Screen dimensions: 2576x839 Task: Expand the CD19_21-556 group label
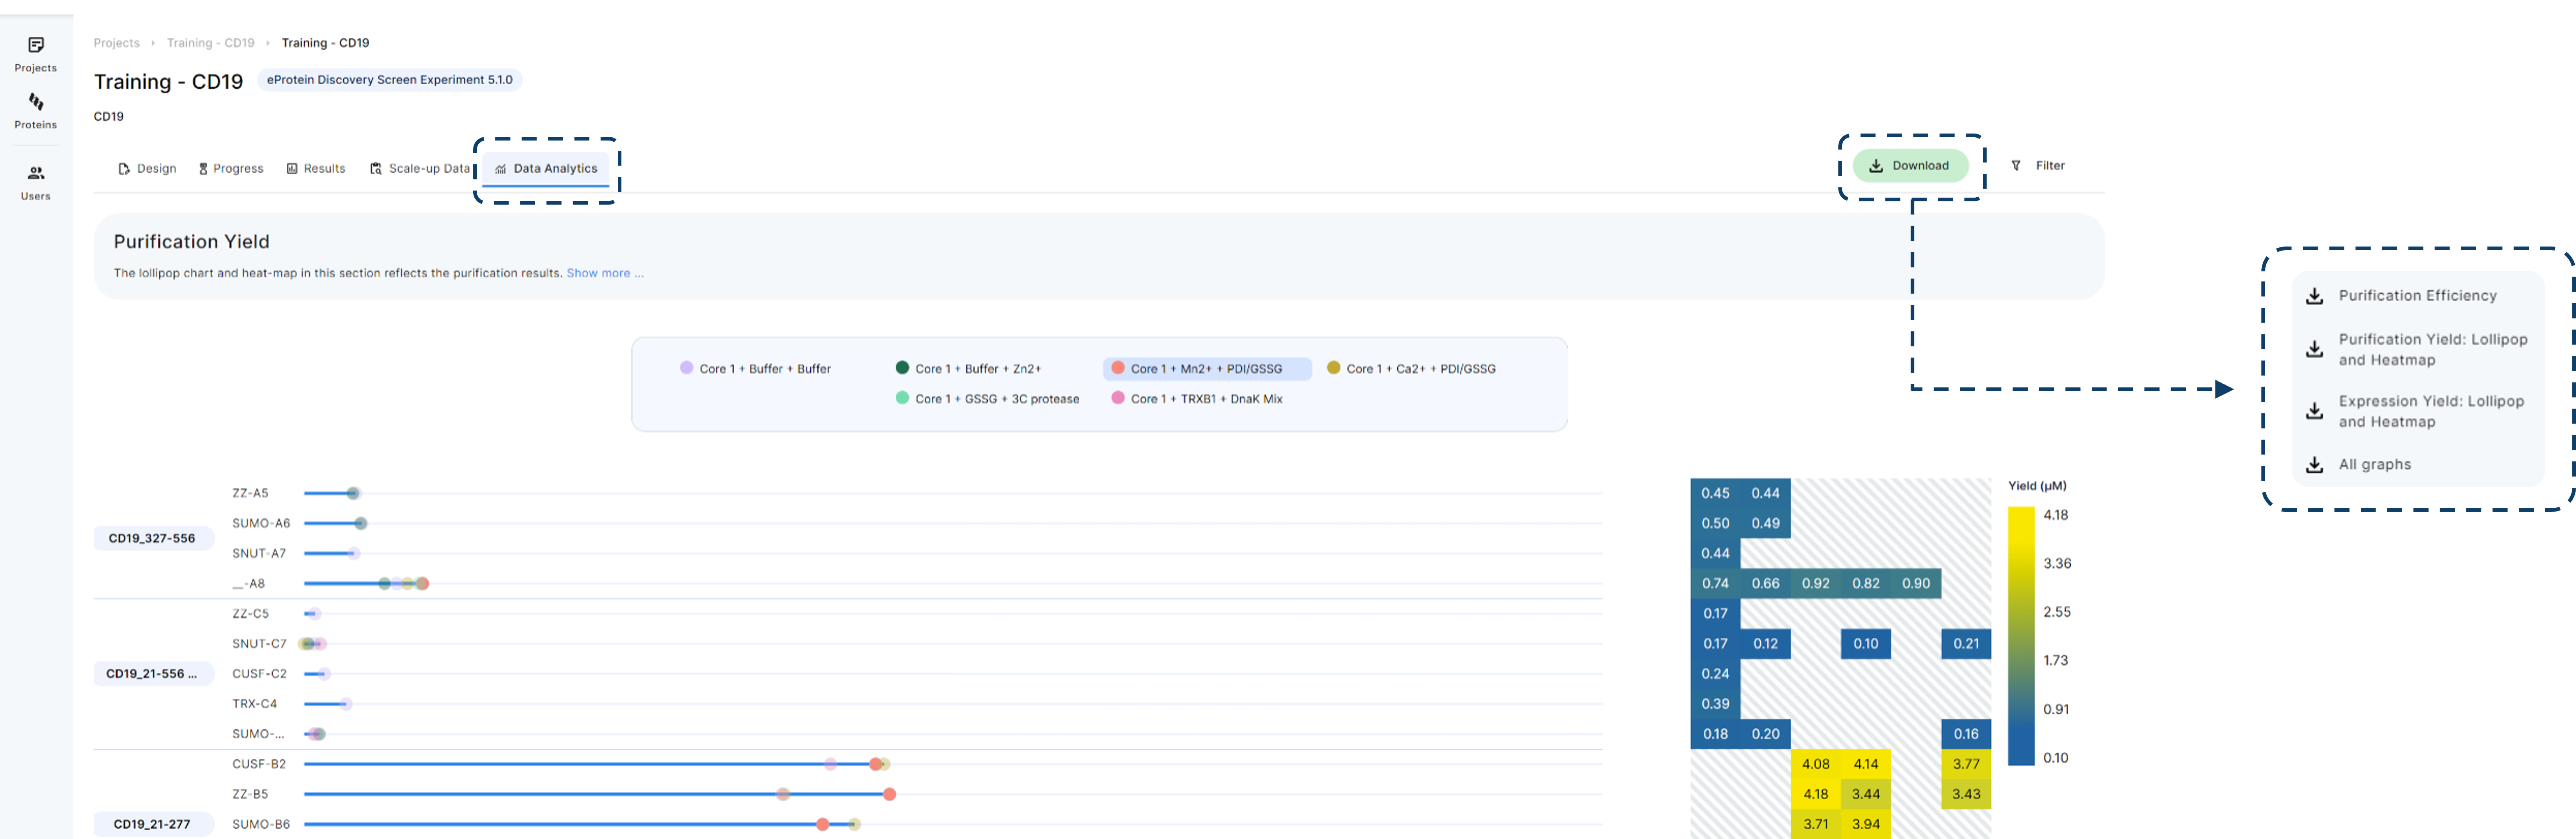(x=152, y=674)
